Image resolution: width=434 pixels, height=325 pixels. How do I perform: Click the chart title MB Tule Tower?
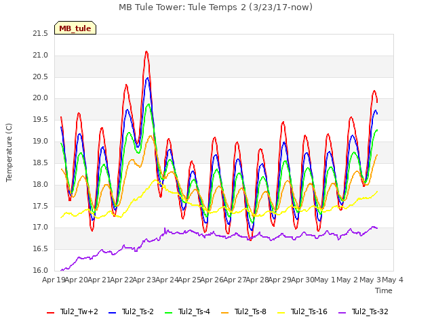point(216,7)
